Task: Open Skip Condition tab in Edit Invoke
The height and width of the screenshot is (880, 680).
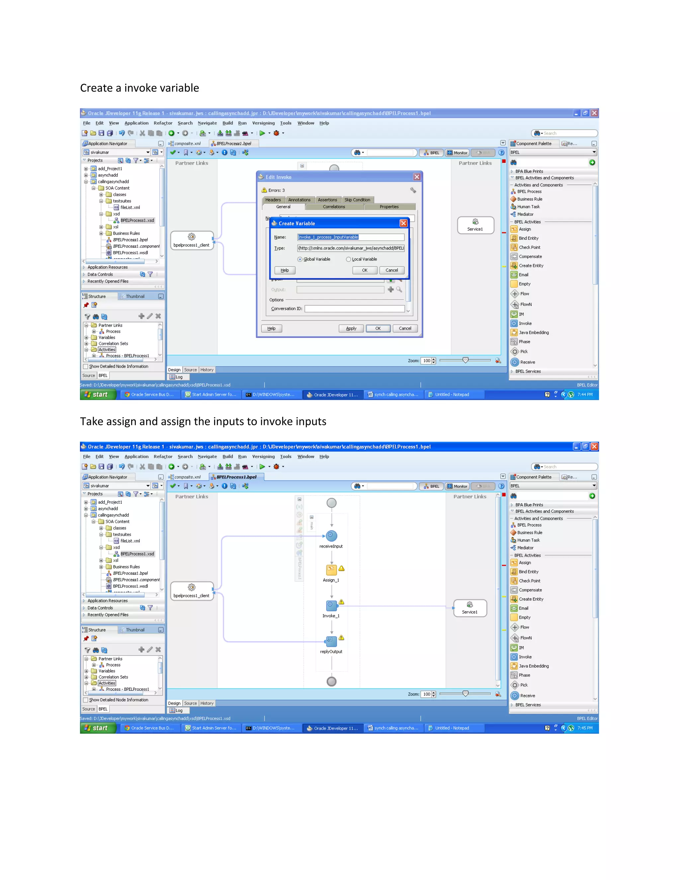Action: (x=357, y=200)
